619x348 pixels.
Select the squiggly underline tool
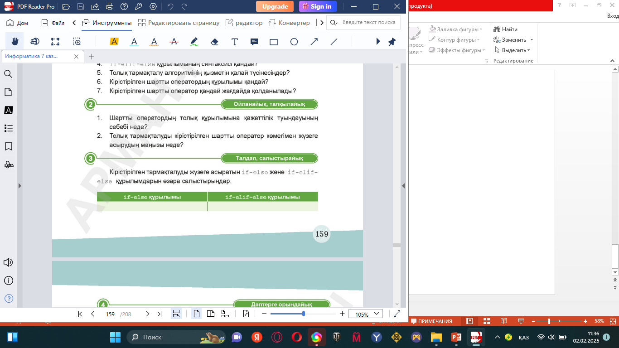click(154, 42)
